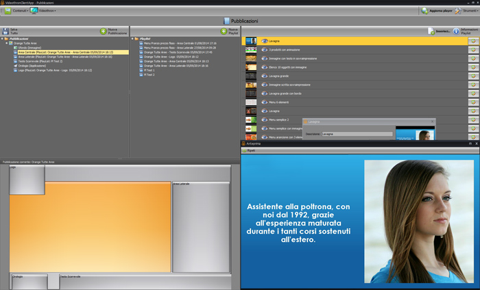Click the Nuova Pubblicazione plus icon
This screenshot has height=290, width=480.
(104, 32)
